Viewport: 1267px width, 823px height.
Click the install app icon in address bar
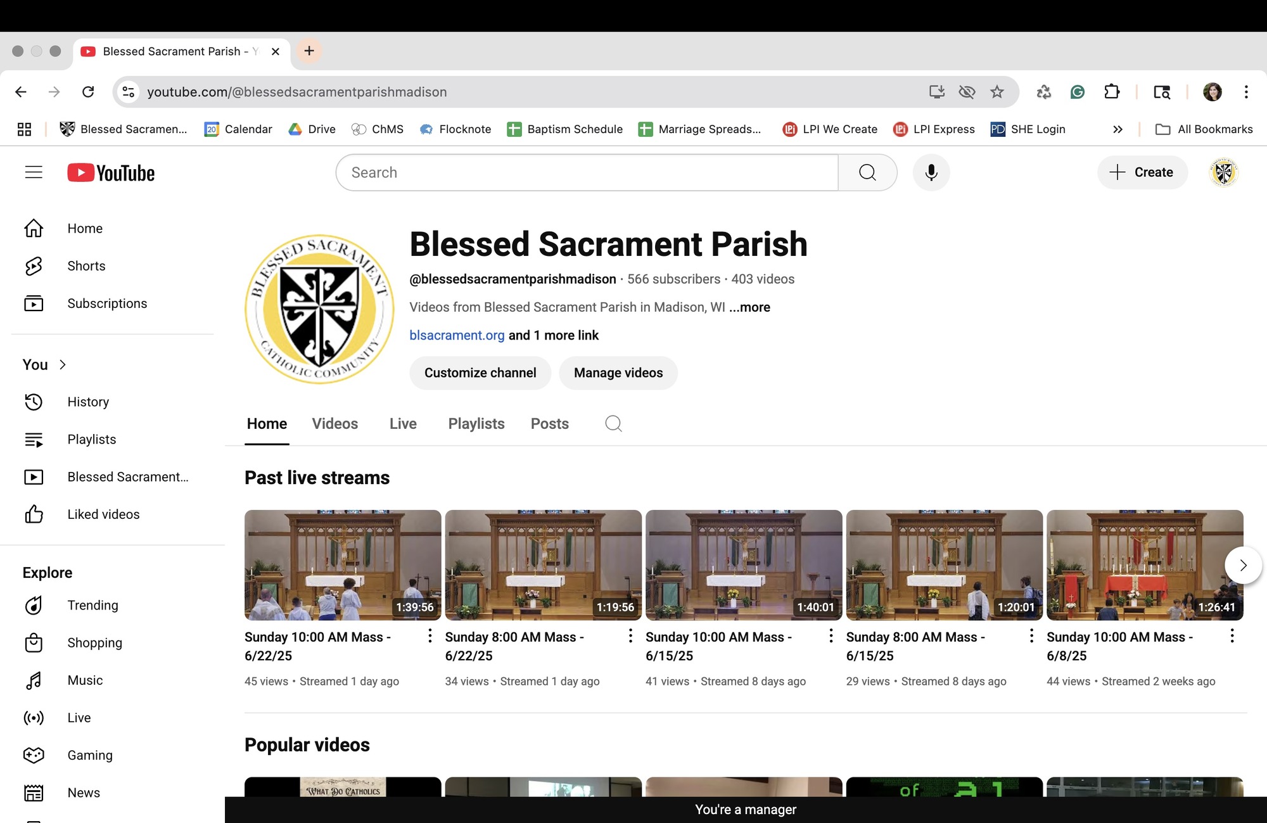coord(937,92)
